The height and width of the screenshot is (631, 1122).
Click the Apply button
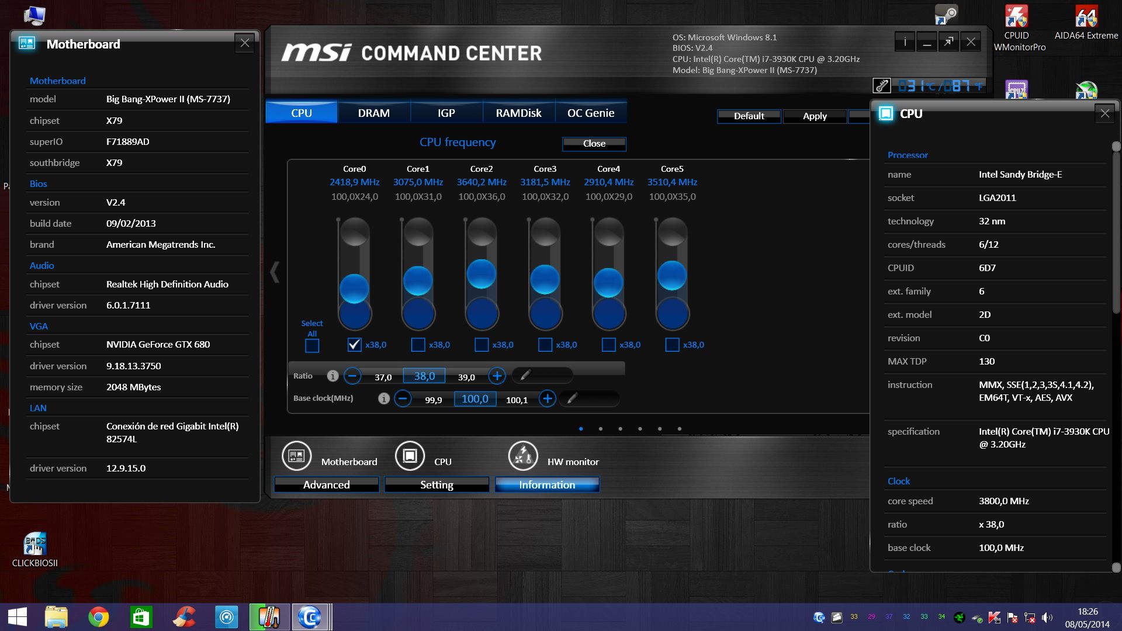tap(815, 116)
